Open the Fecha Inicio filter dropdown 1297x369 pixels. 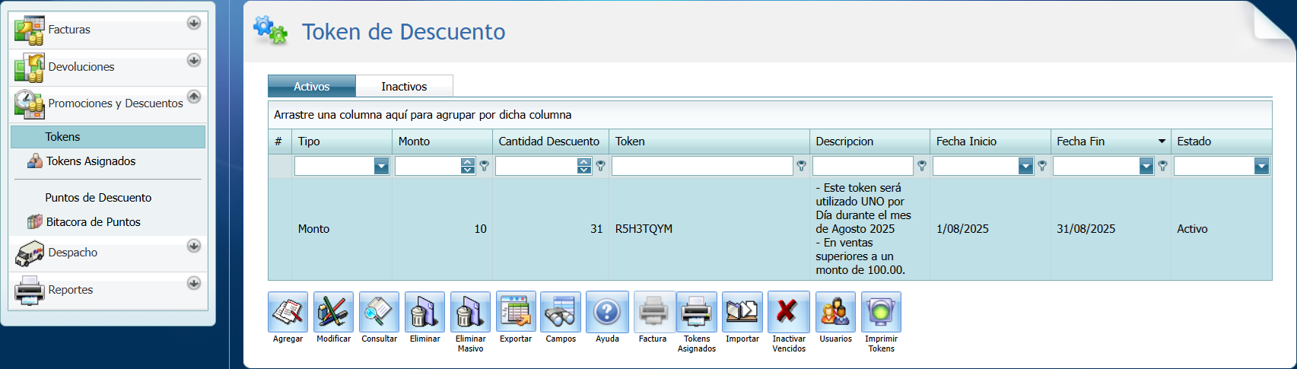1025,166
